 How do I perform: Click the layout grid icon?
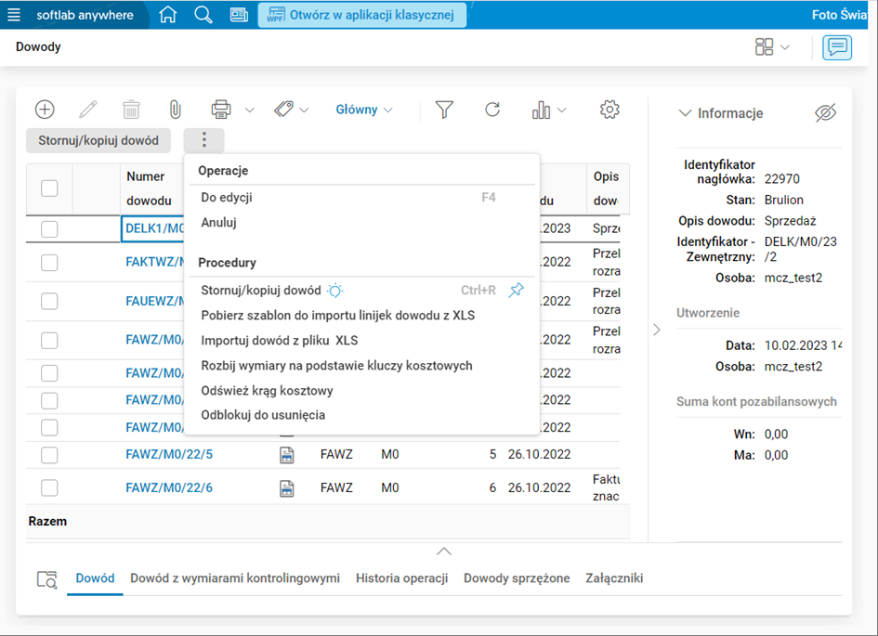(x=764, y=47)
